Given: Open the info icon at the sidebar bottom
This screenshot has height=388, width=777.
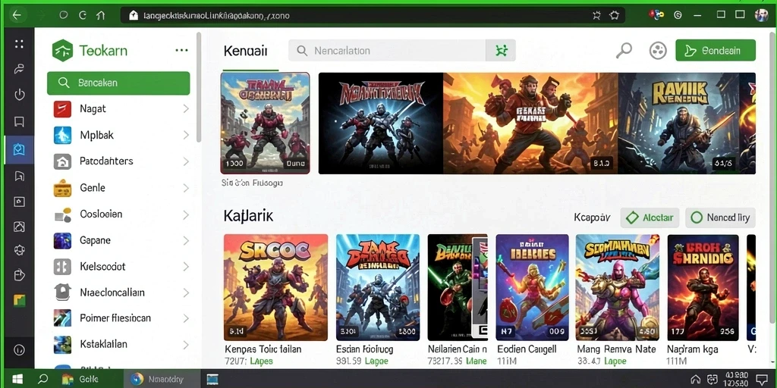Looking at the screenshot, I should (x=19, y=350).
